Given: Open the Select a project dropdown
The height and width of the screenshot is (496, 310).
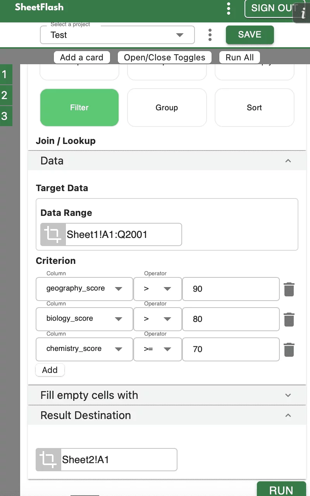Looking at the screenshot, I should 117,35.
